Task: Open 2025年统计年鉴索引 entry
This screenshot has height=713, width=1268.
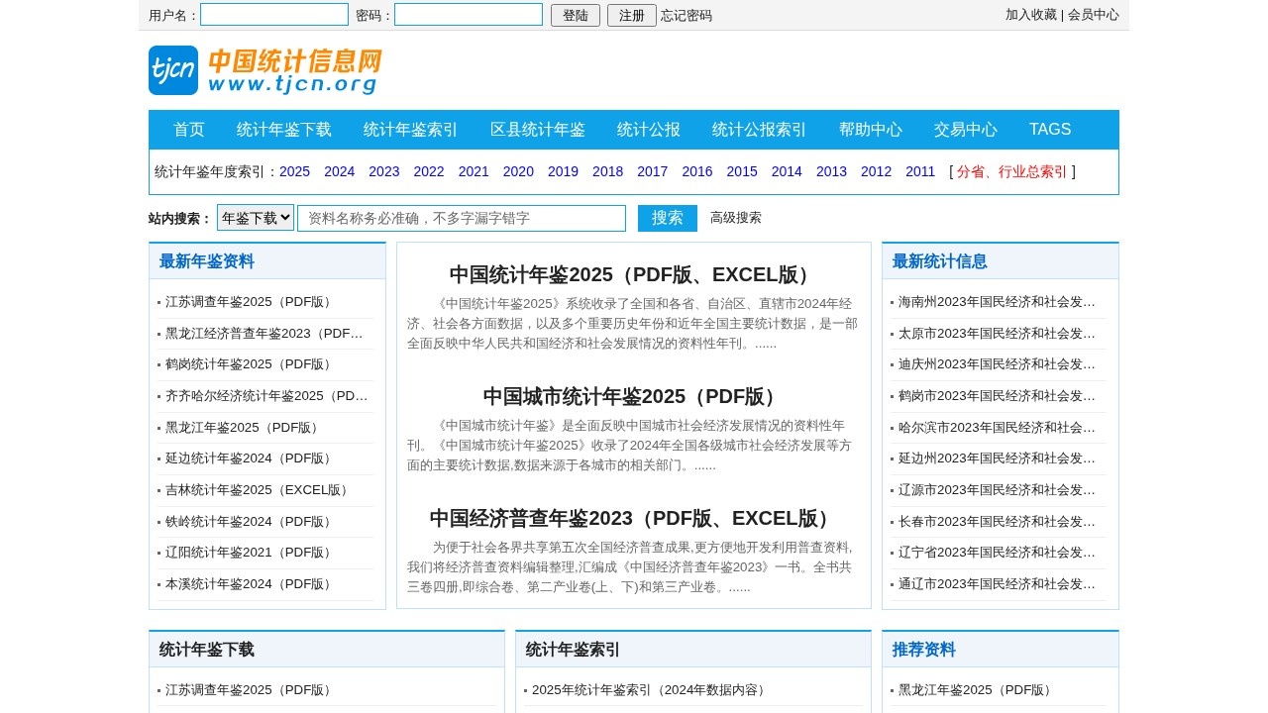Action: tap(652, 690)
